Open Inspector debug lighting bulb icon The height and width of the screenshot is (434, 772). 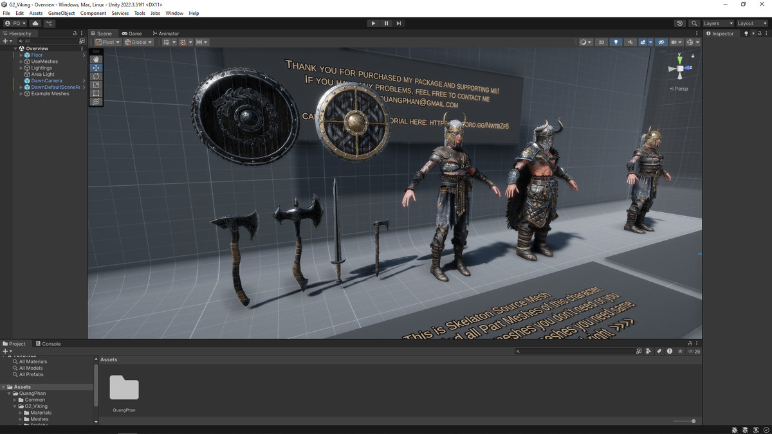coord(746,33)
